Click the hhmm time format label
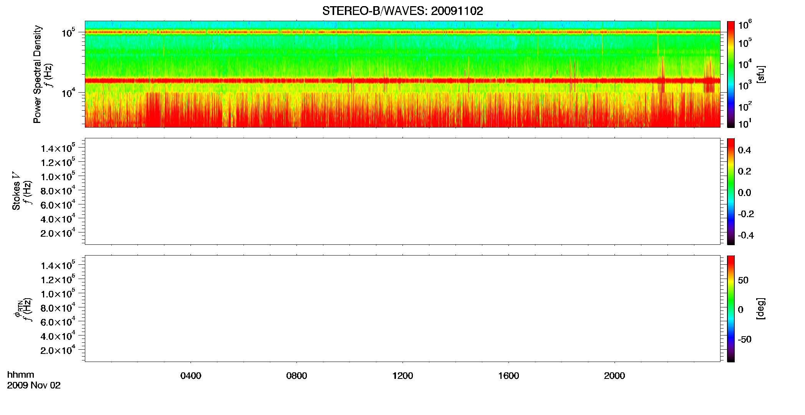Viewport: 805px width, 415px height. 21,375
